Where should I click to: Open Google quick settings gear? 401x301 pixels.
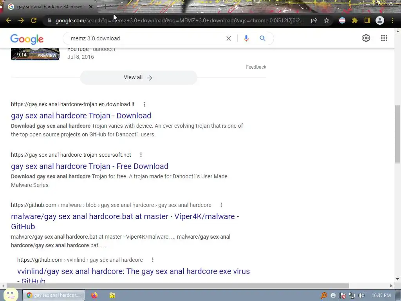click(366, 38)
